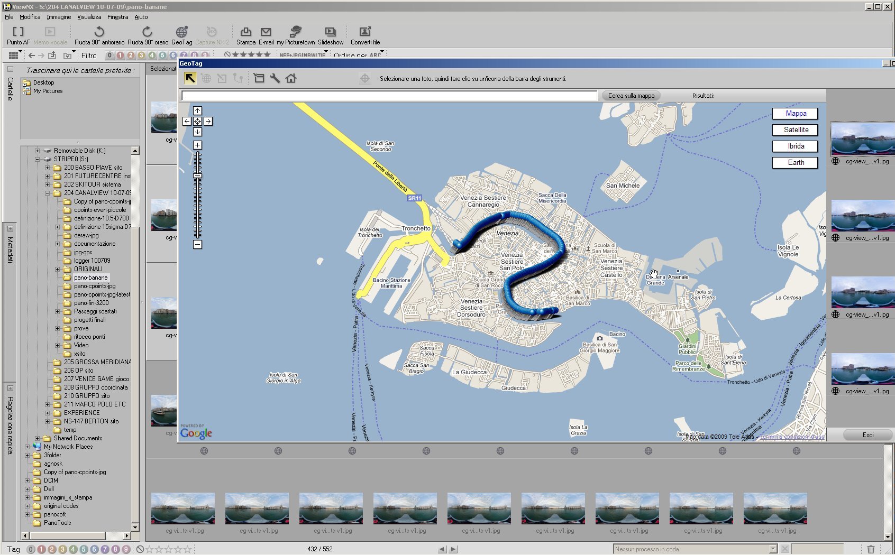Set five-star rating in filter bar
The width and height of the screenshot is (895, 555).
tap(267, 55)
